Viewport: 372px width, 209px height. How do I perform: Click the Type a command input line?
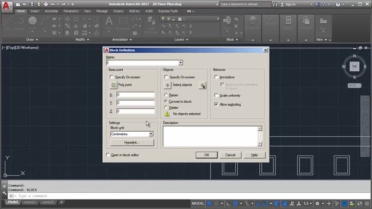click(x=189, y=196)
